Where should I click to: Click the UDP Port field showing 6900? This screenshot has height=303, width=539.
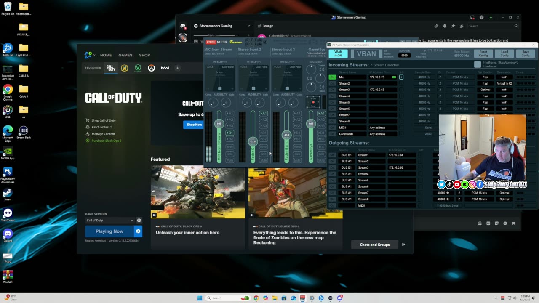[404, 56]
